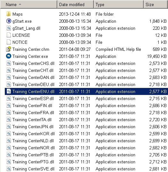This screenshot has height=172, width=168.
Task: Click file name 'Training CenterKOR.dll'
Action: point(34,134)
